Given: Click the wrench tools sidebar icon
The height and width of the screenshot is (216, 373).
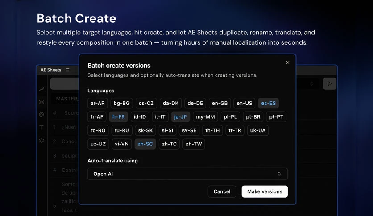Looking at the screenshot, I should pyautogui.click(x=41, y=89).
